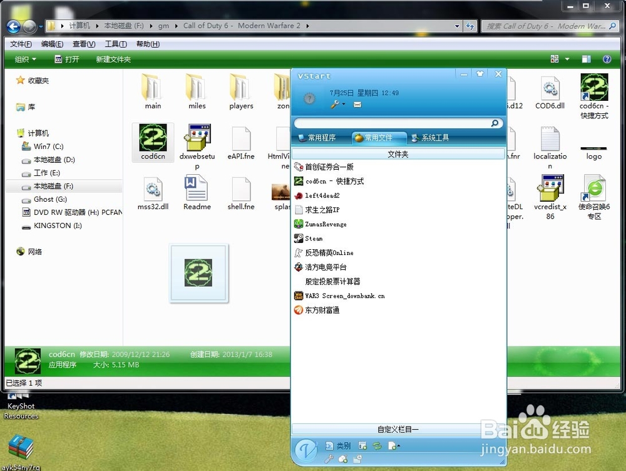This screenshot has height=471, width=626.
Task: Launch 反恐精英Online from VStart list
Action: 324,253
